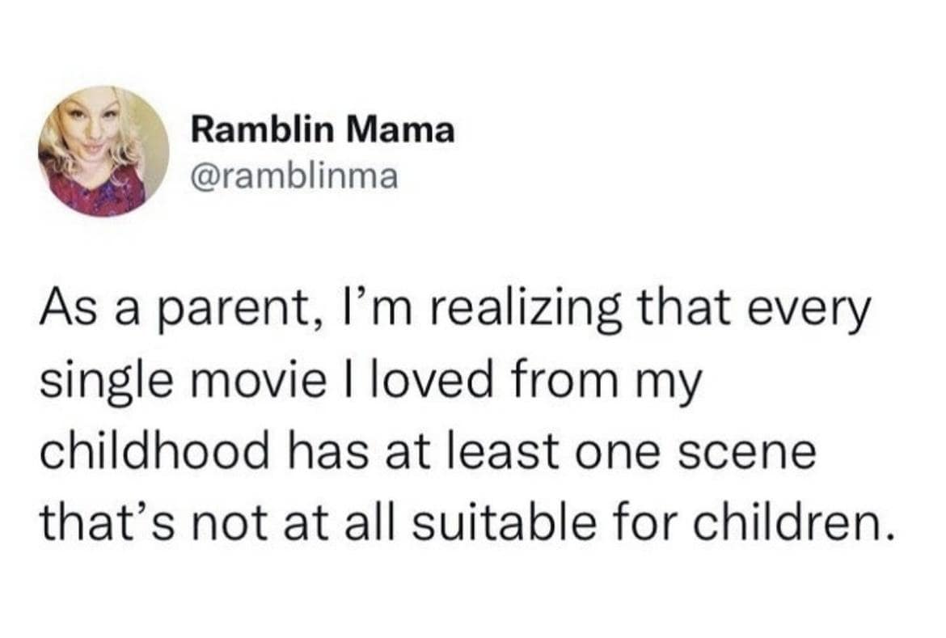Click the Ramblin Mama profile picture
946x638 pixels.
(x=103, y=152)
